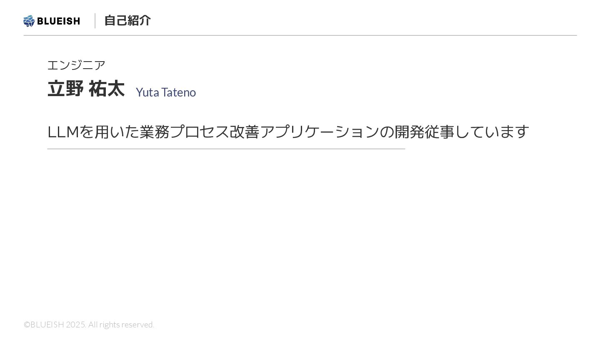This screenshot has width=600, height=337.
Task: Click the BLUEISH wordmark text
Action: point(59,21)
